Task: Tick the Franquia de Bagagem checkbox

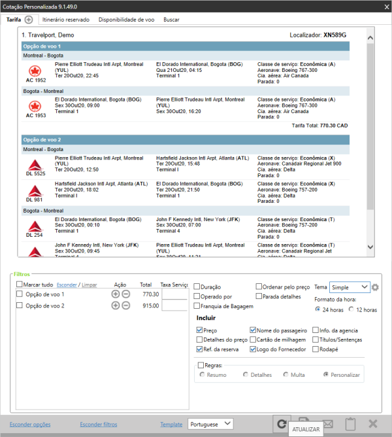Action: pos(197,306)
